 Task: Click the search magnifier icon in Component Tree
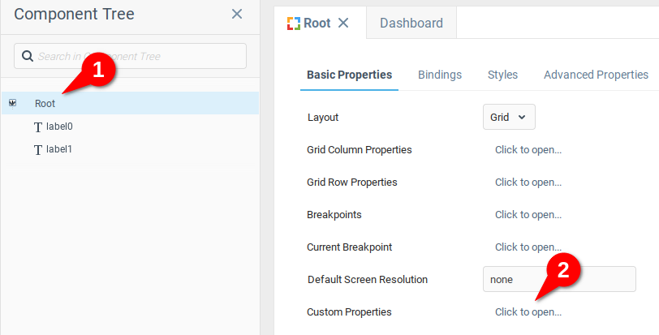[28, 56]
